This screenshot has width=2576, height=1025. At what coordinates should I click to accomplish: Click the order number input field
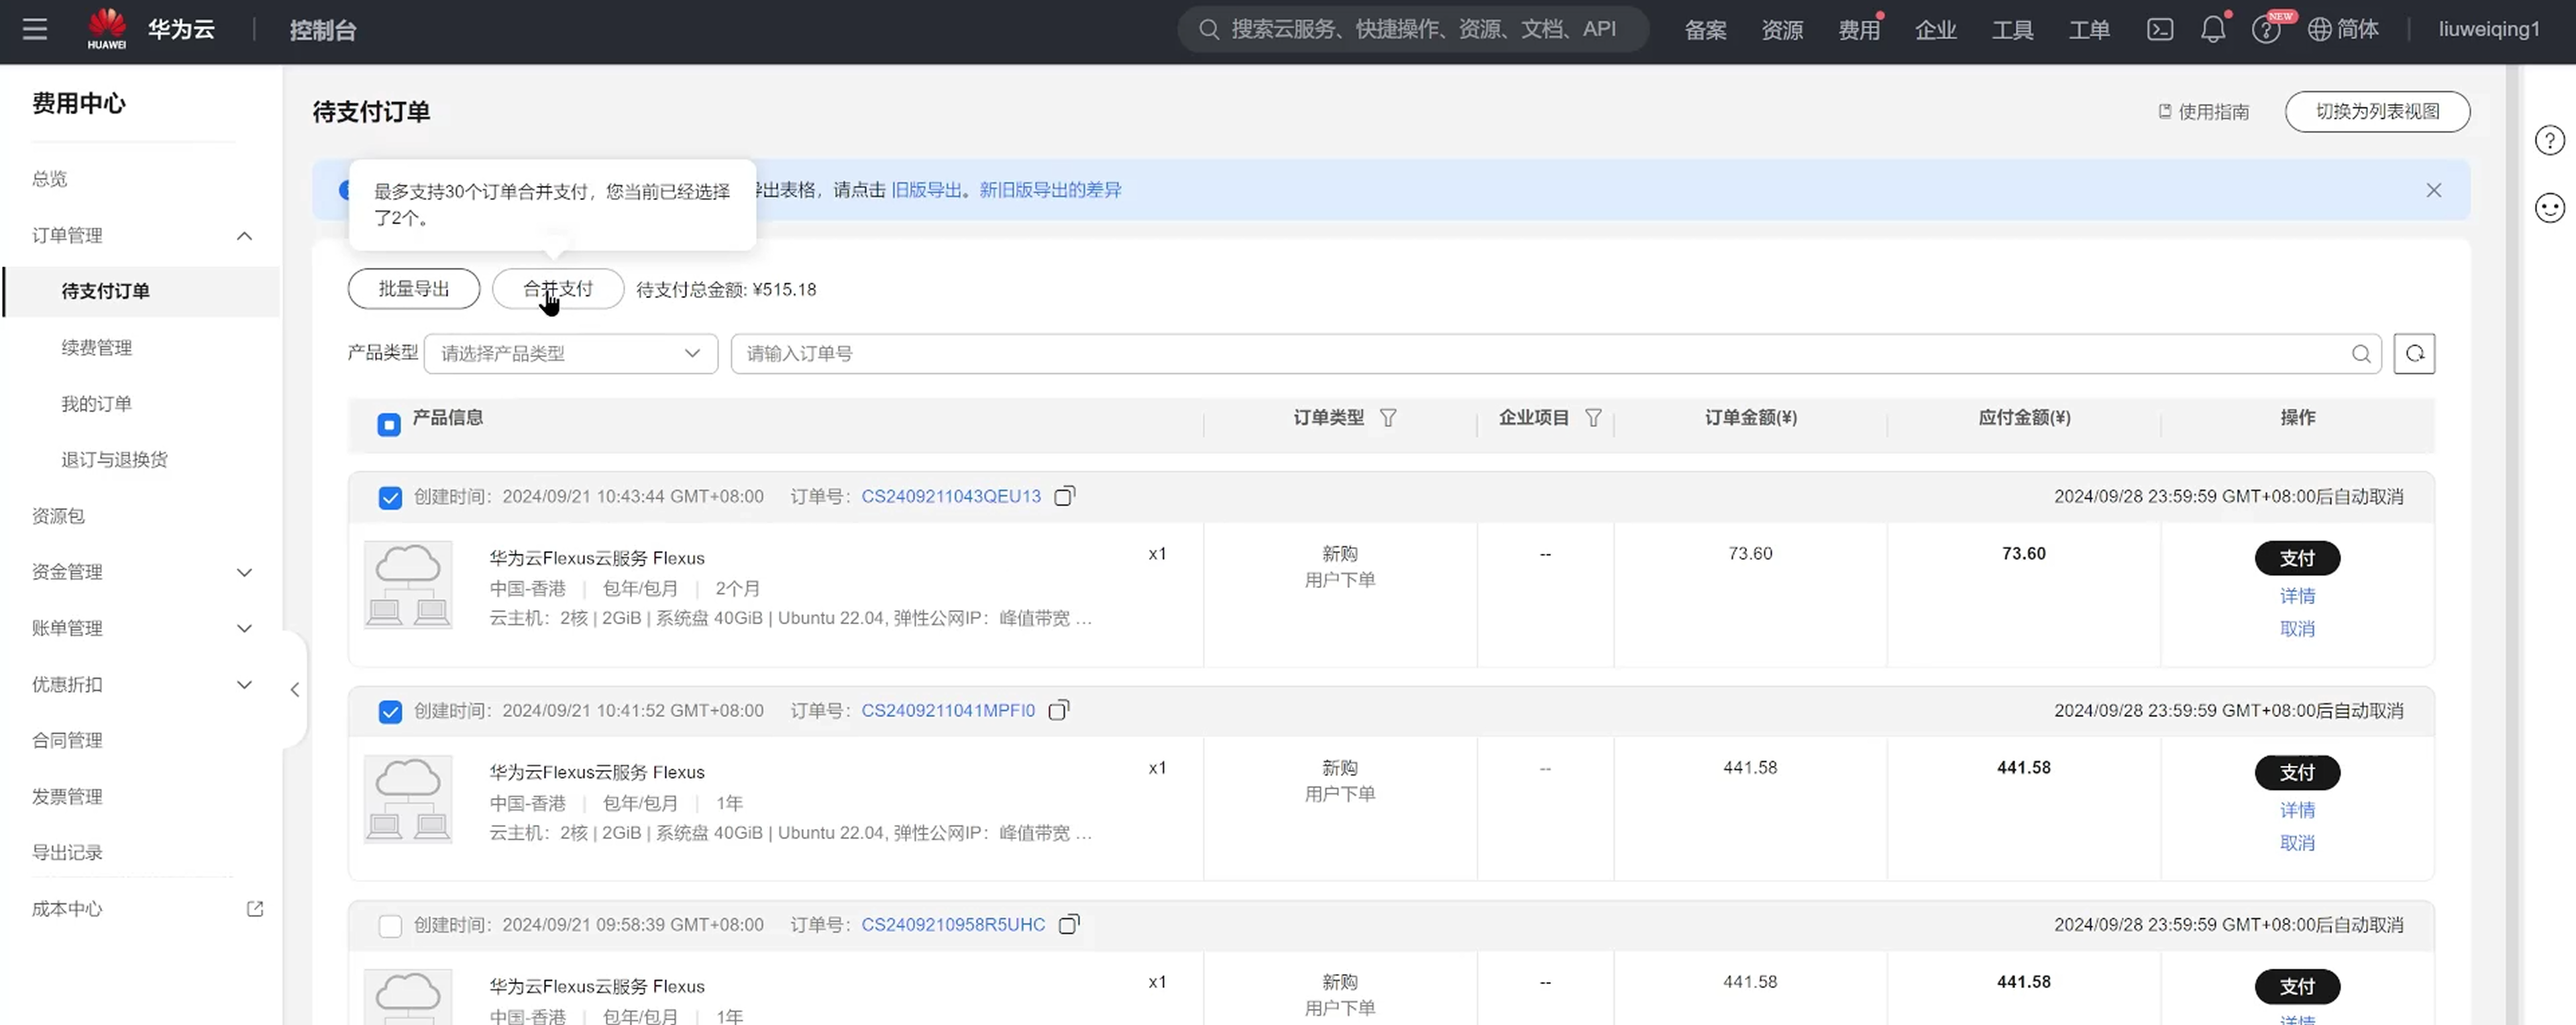[x=1540, y=353]
